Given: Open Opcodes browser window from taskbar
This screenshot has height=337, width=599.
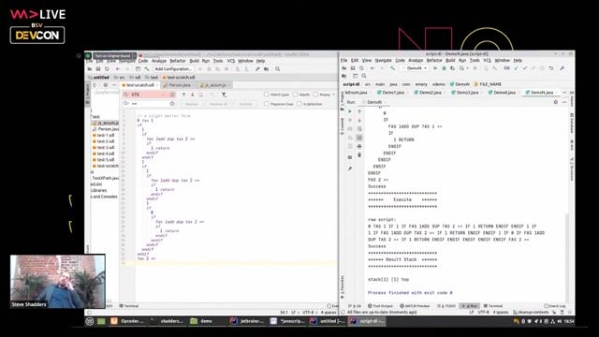Looking at the screenshot, I should tap(128, 321).
